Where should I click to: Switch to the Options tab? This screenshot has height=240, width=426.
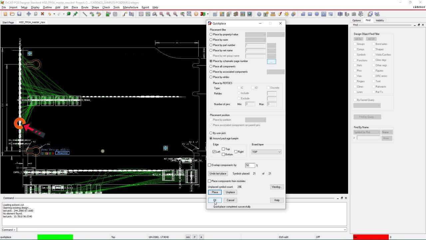point(356,20)
